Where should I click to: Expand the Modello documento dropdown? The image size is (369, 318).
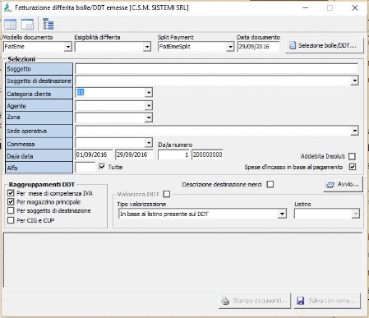pos(68,47)
